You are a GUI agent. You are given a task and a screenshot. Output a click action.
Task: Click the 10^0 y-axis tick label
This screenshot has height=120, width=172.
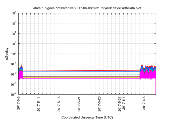[x=14, y=54]
